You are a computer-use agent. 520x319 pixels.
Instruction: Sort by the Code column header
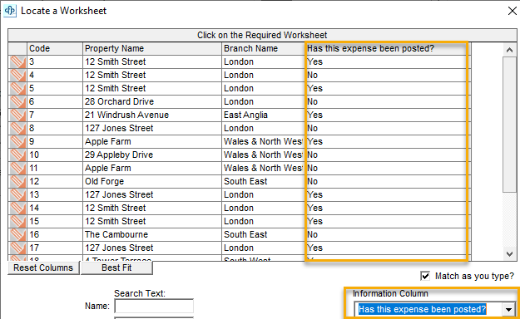[55, 49]
